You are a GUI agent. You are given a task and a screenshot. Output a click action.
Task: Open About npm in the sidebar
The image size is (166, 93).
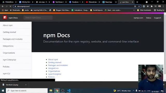(x=16, y=25)
